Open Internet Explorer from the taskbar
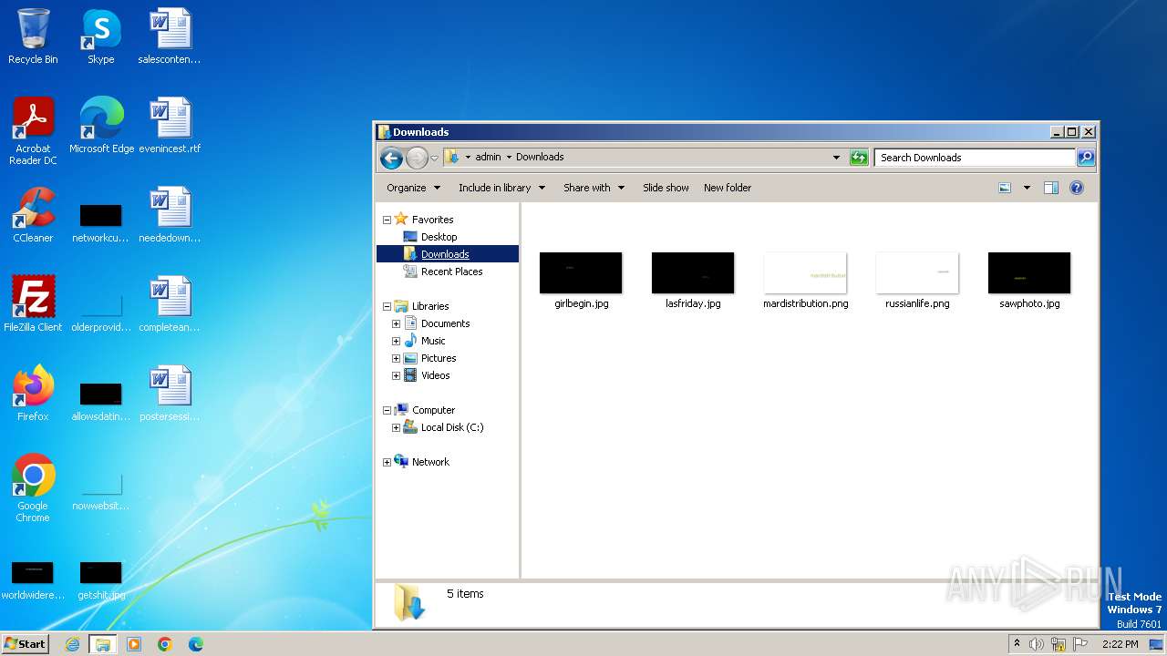1167x656 pixels. (x=72, y=644)
